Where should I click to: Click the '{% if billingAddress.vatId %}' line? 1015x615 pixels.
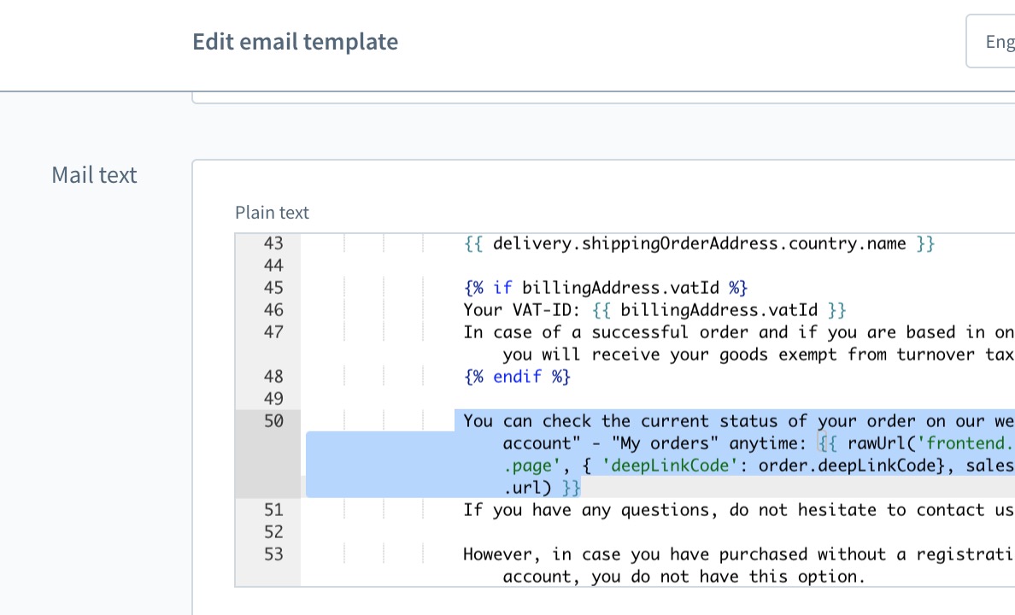[606, 288]
